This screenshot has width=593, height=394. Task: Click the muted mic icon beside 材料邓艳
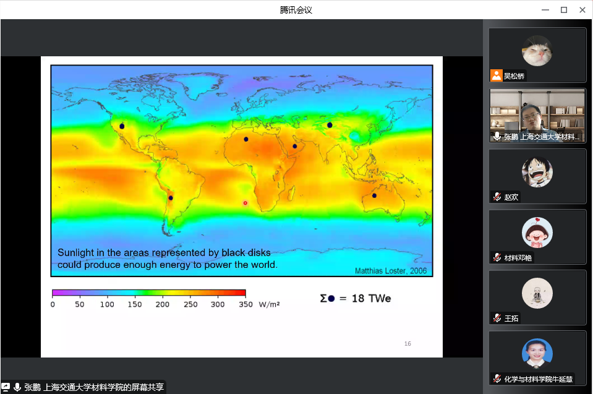pos(497,257)
